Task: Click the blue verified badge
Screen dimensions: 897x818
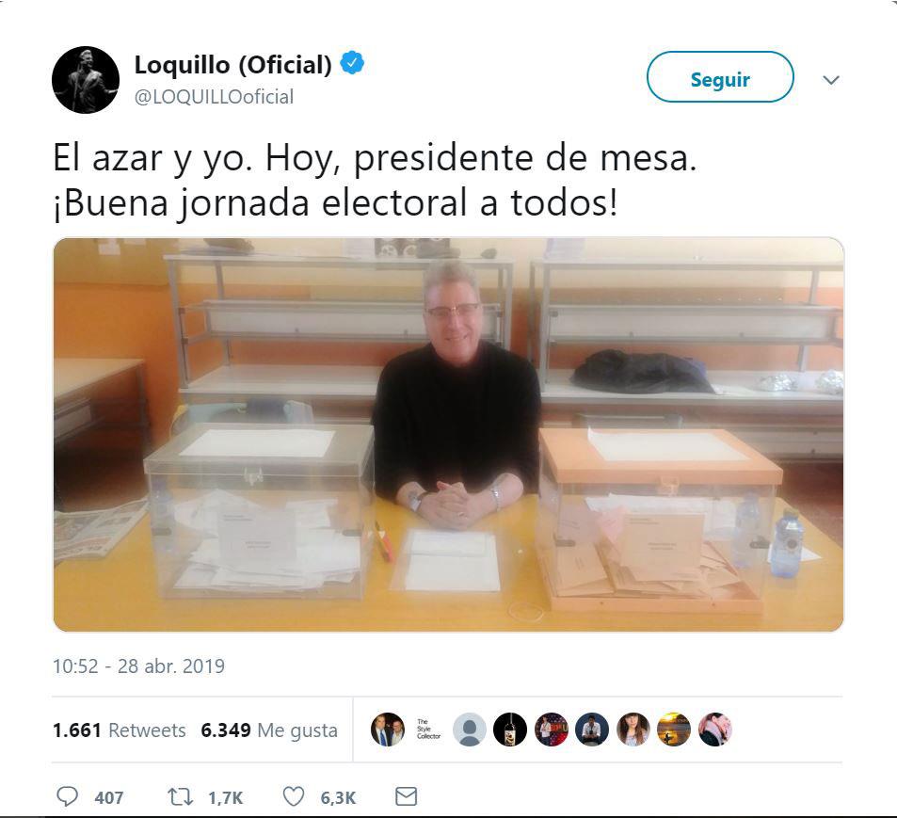Action: 352,63
